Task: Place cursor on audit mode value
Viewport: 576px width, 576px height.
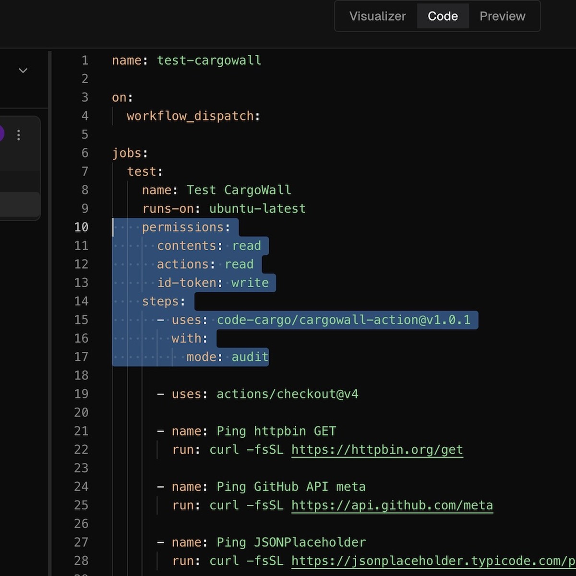Action: pyautogui.click(x=250, y=357)
